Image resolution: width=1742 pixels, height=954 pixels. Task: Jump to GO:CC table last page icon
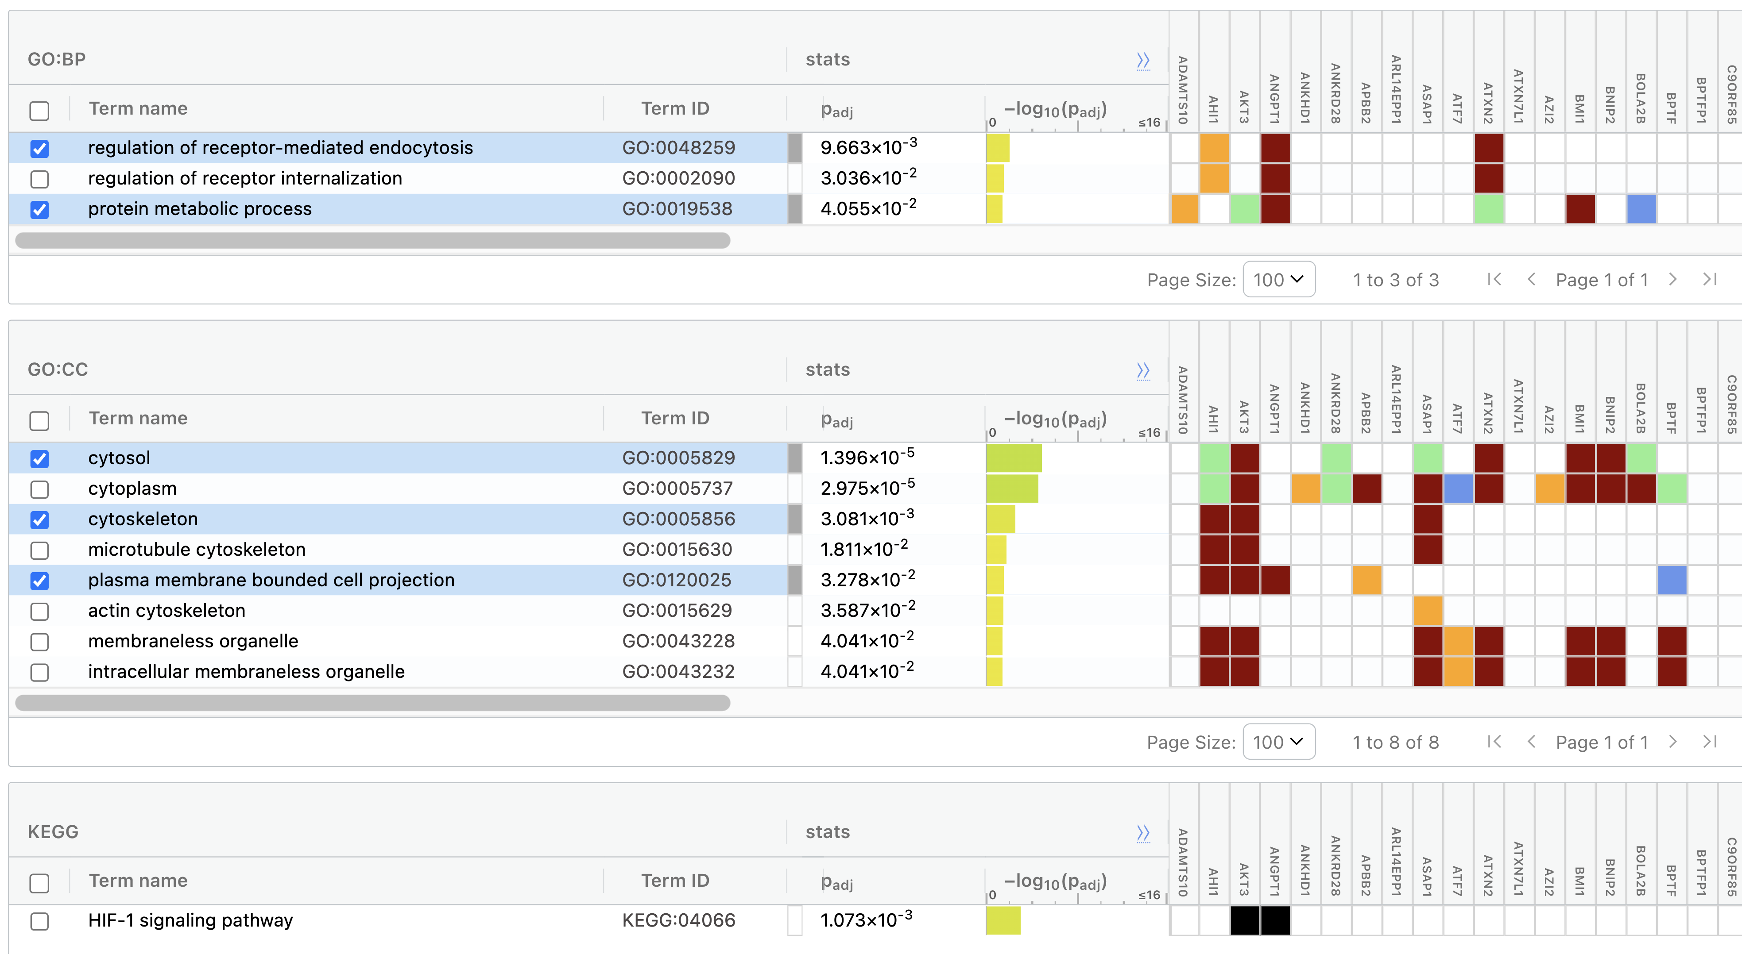(1710, 742)
